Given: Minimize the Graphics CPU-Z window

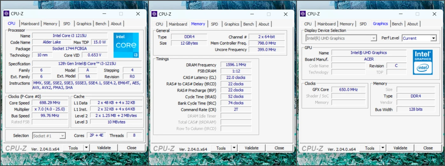Looking at the screenshot, I should (x=400, y=14).
